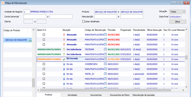The image size is (191, 97).
Task: Click green exclamation icon in the TESTE899 row
Action: pyautogui.click(x=64, y=49)
